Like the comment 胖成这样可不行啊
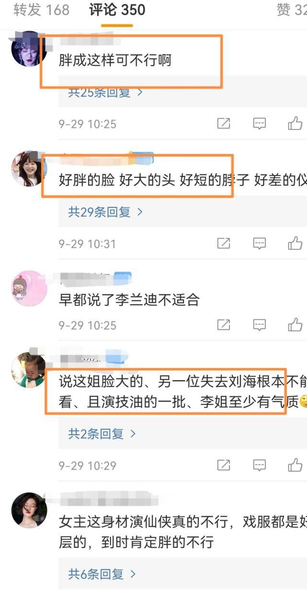Image resolution: width=307 pixels, height=590 pixels. 295,124
